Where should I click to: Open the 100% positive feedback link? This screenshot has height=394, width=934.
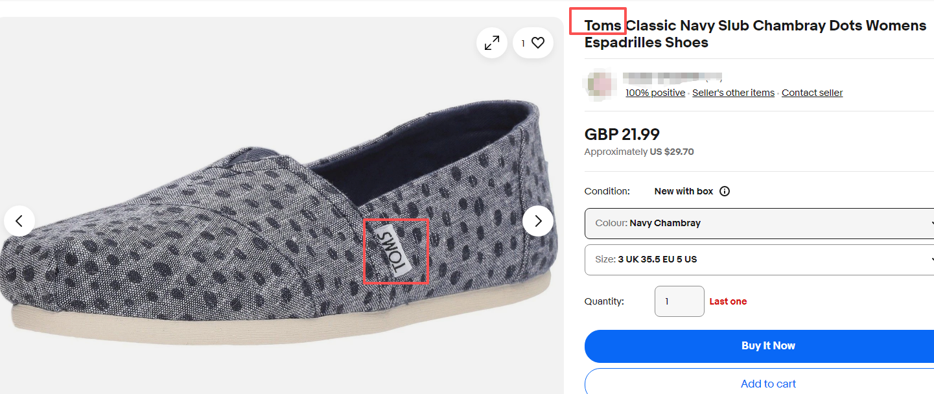655,93
